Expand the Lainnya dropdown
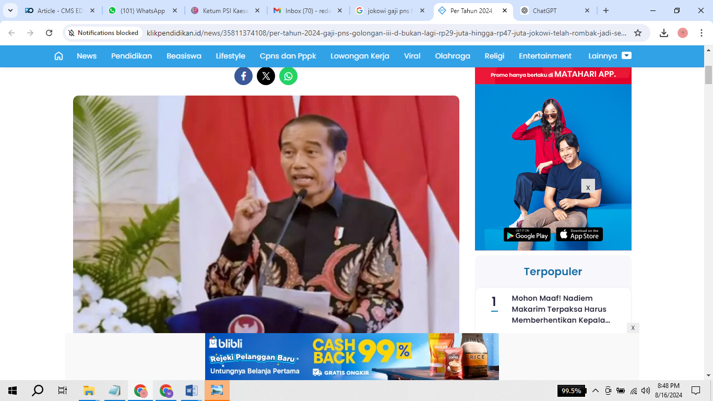The height and width of the screenshot is (401, 713). 610,56
